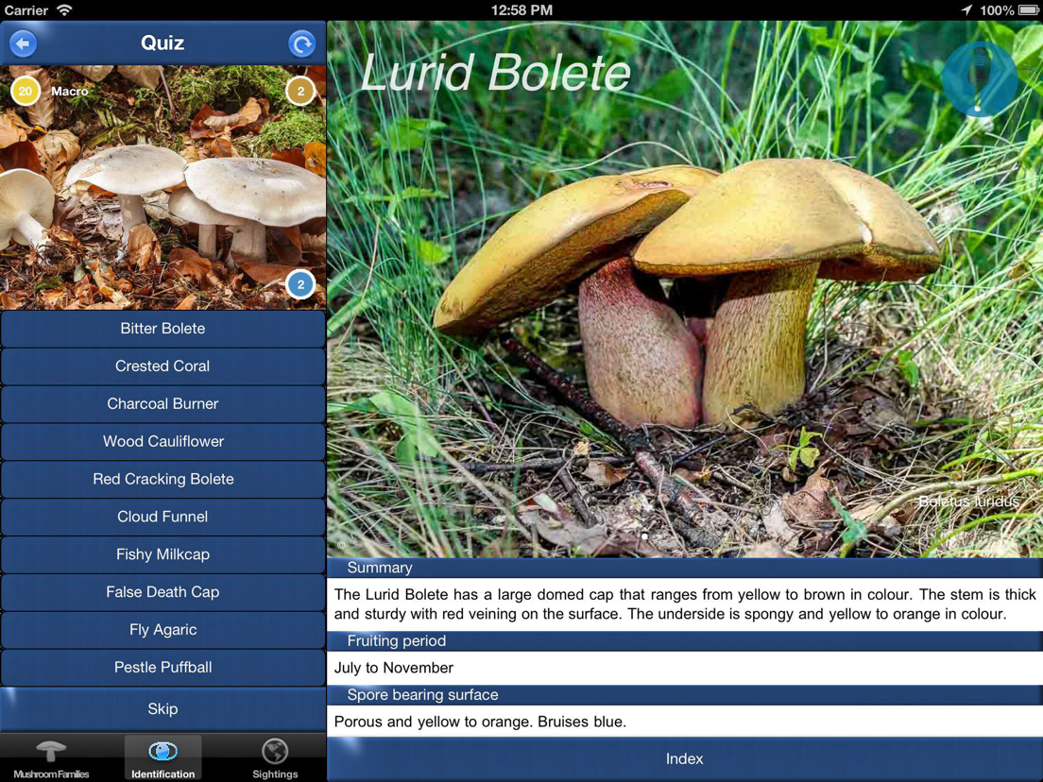The height and width of the screenshot is (782, 1043).
Task: Choose False Death Cap
Action: coord(162,592)
